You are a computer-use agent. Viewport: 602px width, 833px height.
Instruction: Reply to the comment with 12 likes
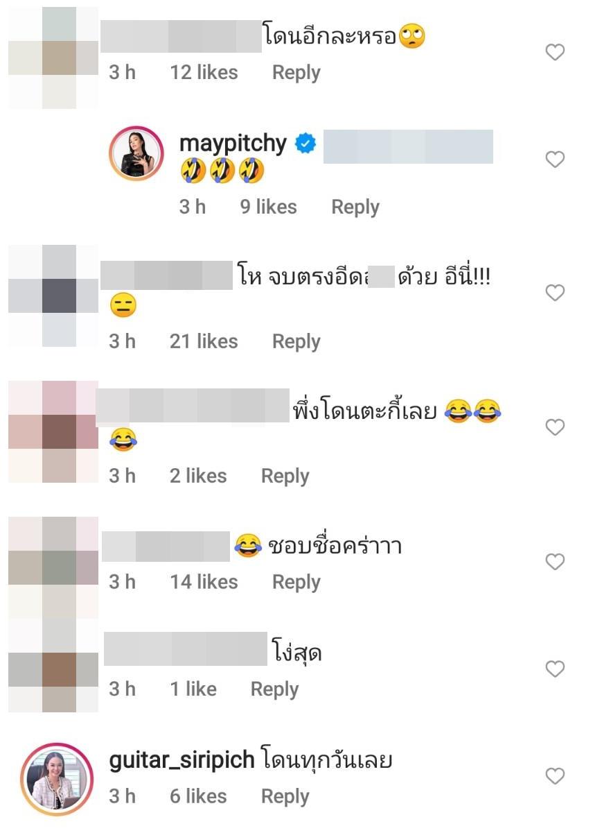pyautogui.click(x=296, y=72)
